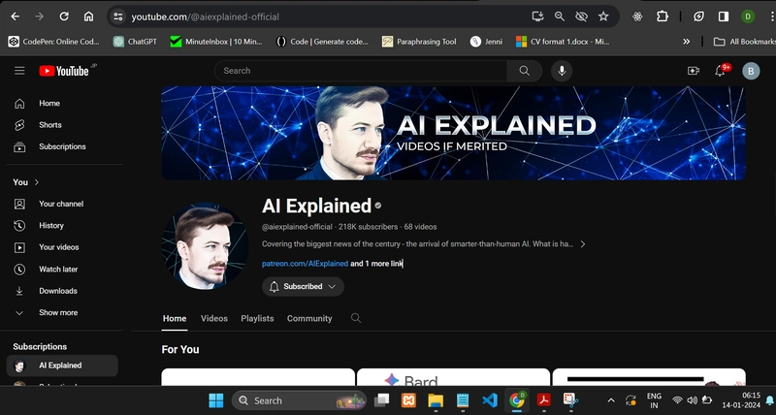Open the CodePen bookmark
Screen dimensions: 776x415
(54, 42)
